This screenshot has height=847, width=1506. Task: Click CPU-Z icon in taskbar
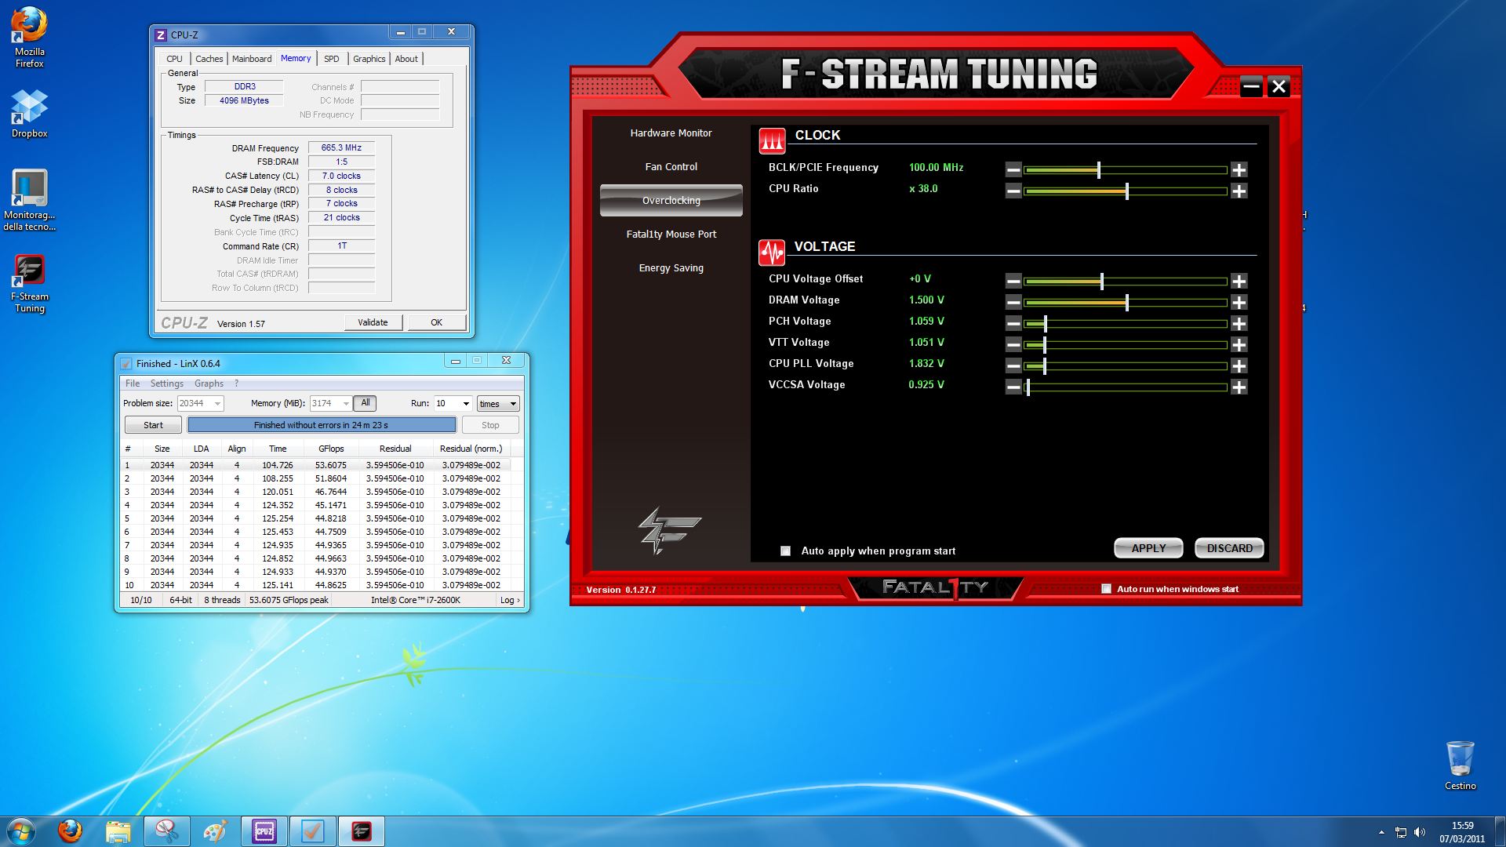point(264,831)
